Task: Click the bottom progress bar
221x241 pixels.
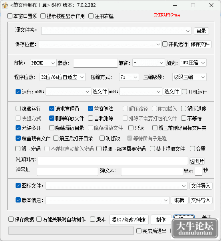Action: coord(71,231)
